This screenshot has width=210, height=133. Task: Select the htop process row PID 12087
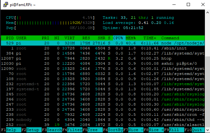click(103, 58)
